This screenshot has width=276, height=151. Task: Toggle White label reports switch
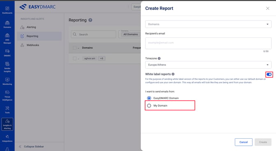pyautogui.click(x=269, y=74)
